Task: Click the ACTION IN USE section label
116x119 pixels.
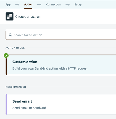Action: pyautogui.click(x=15, y=48)
